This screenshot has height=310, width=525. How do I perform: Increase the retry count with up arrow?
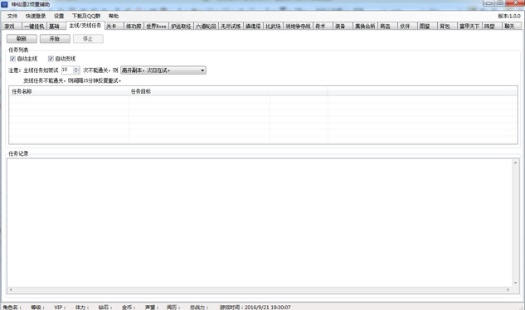[76, 68]
